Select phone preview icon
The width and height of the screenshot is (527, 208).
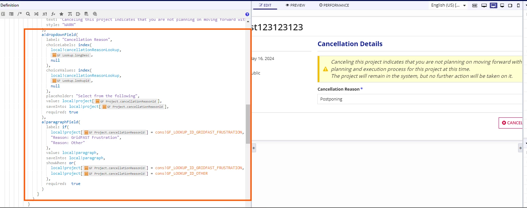(518, 5)
